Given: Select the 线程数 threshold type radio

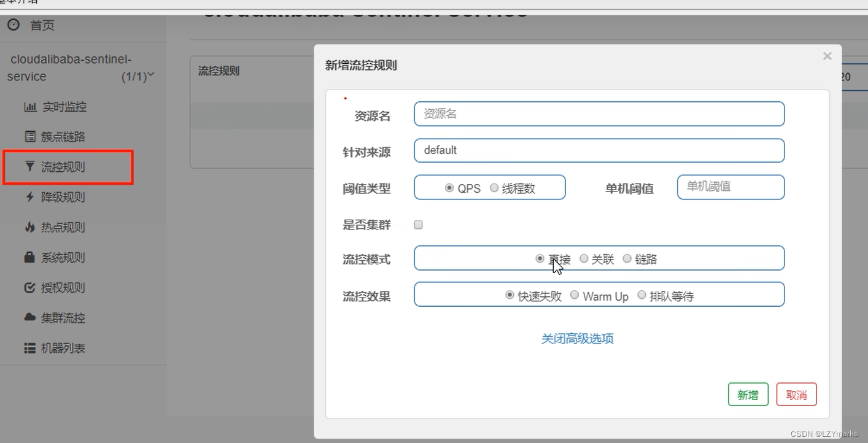Looking at the screenshot, I should (x=494, y=188).
